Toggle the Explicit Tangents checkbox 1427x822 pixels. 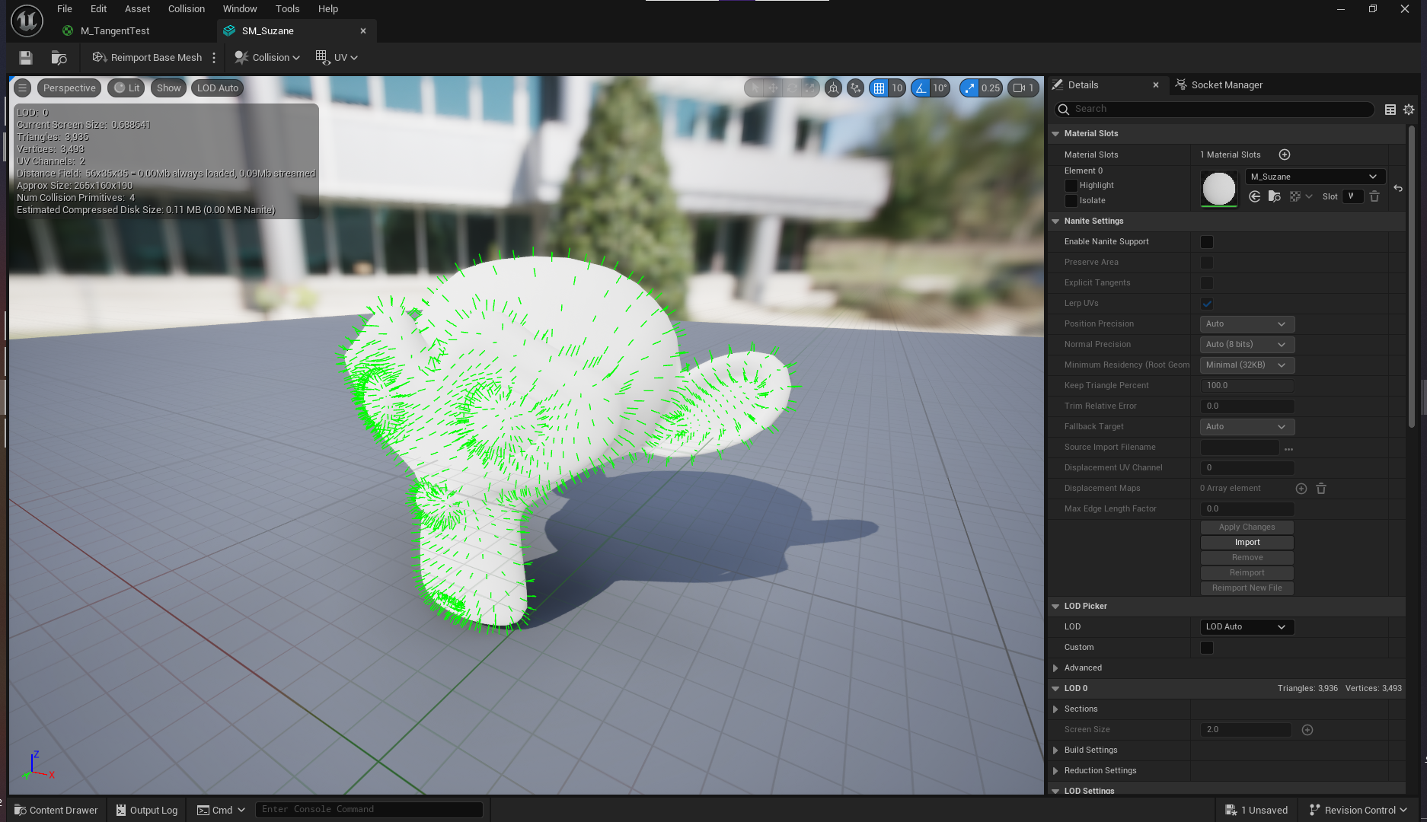tap(1207, 283)
